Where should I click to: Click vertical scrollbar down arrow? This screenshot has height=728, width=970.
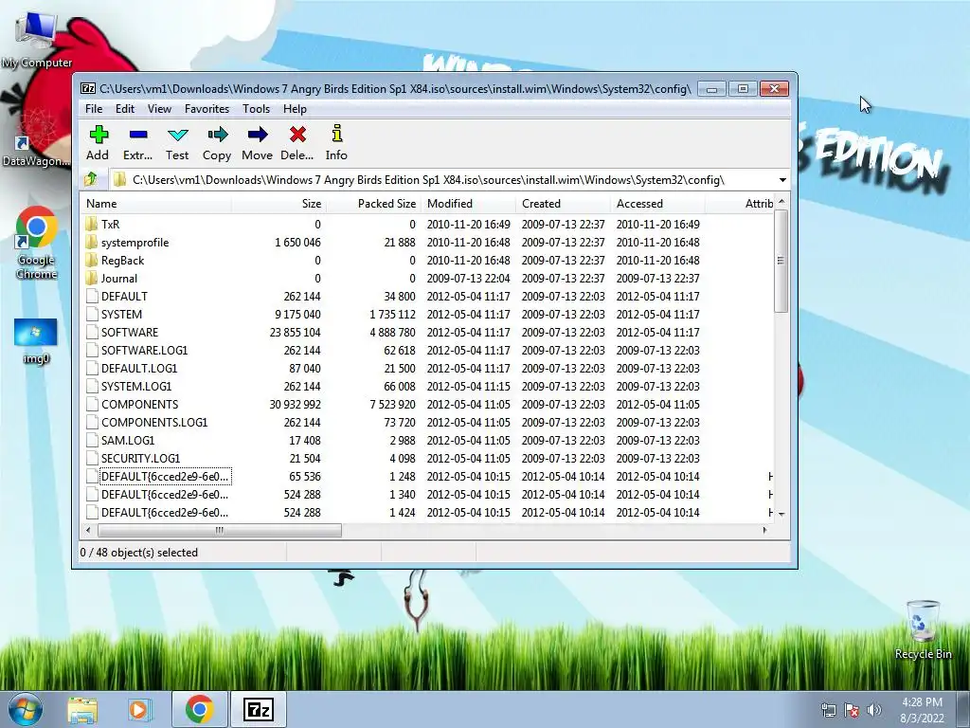click(x=781, y=514)
